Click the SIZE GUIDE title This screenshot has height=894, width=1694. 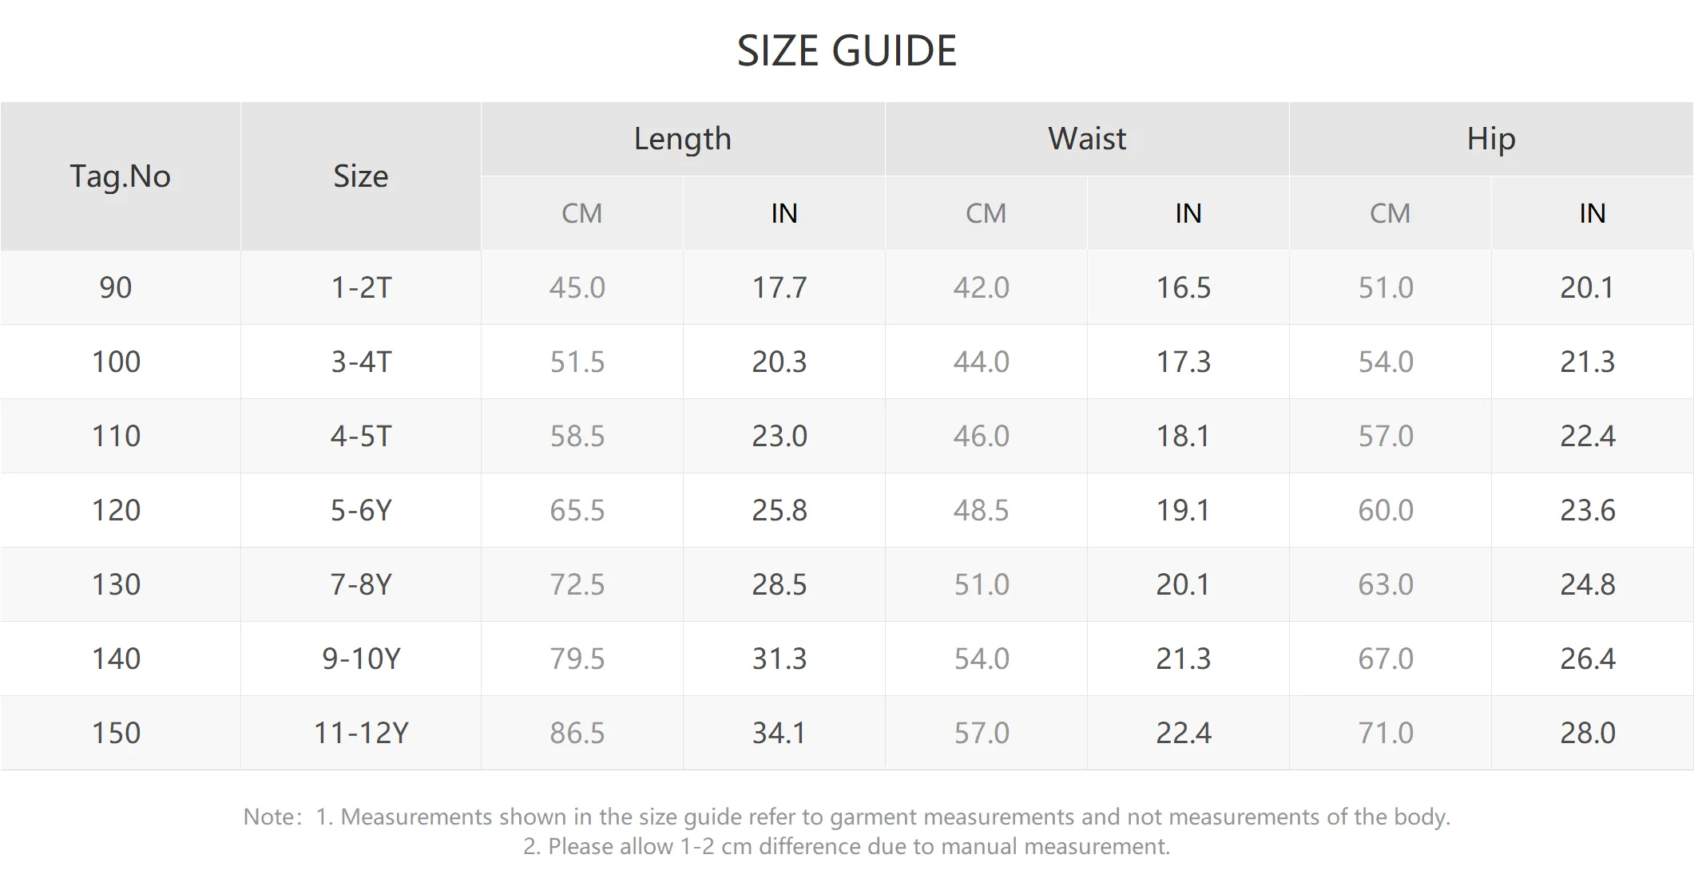pos(847,52)
